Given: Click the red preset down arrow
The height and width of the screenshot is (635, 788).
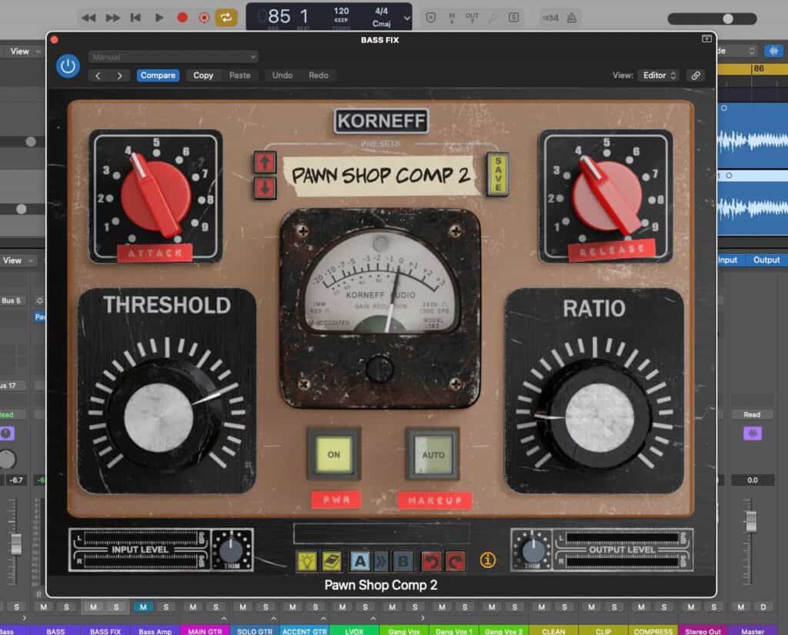Looking at the screenshot, I should coord(265,188).
